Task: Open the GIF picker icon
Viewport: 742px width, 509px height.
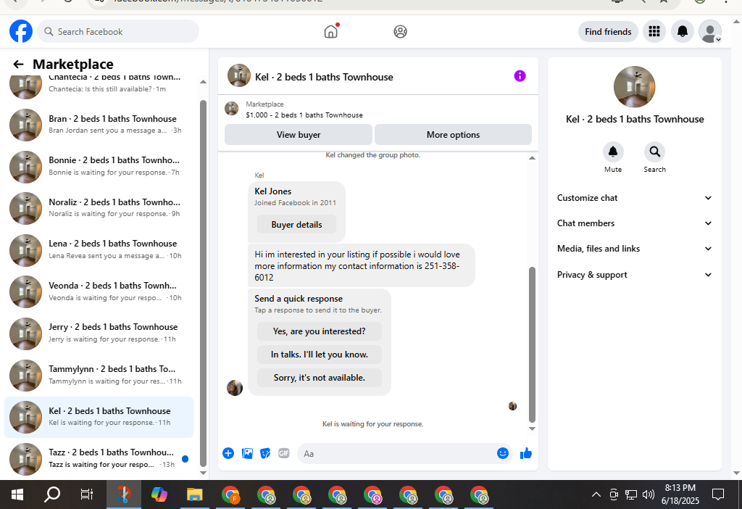Action: pos(284,453)
